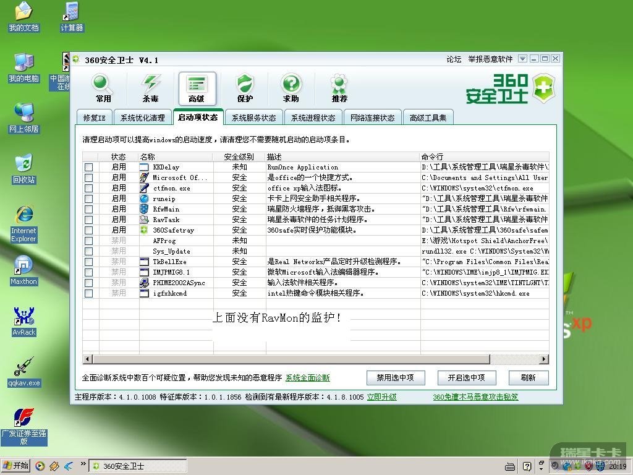
Task: Open 回收站 recycle bin icon
Action: tap(24, 169)
